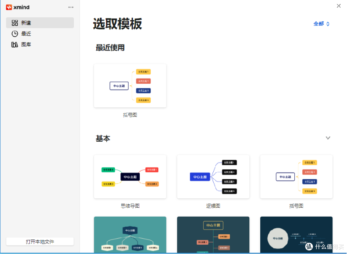Choose the recently used 括号图 template
347x254 pixels.
pyautogui.click(x=130, y=86)
